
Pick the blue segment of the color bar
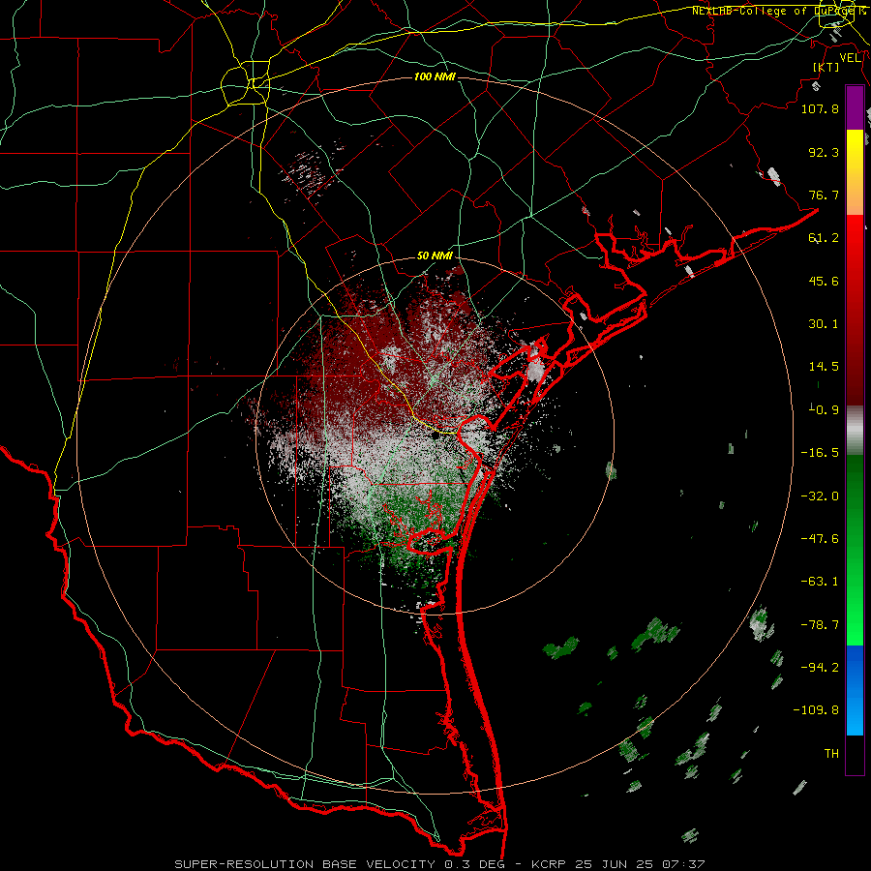[855, 690]
